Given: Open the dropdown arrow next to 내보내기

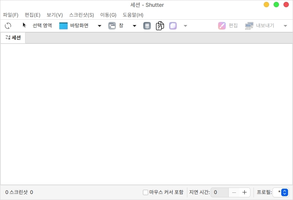Looking at the screenshot, I should pyautogui.click(x=285, y=26).
